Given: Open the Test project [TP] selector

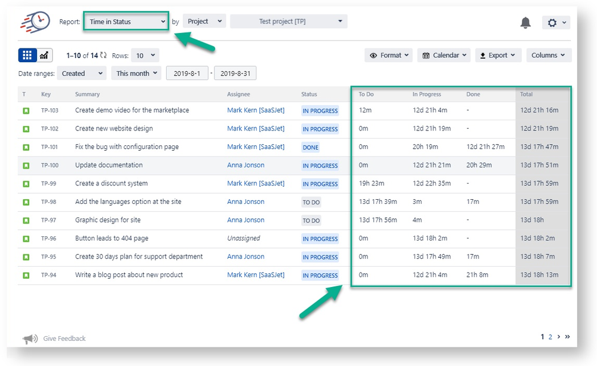Looking at the screenshot, I should [x=289, y=22].
